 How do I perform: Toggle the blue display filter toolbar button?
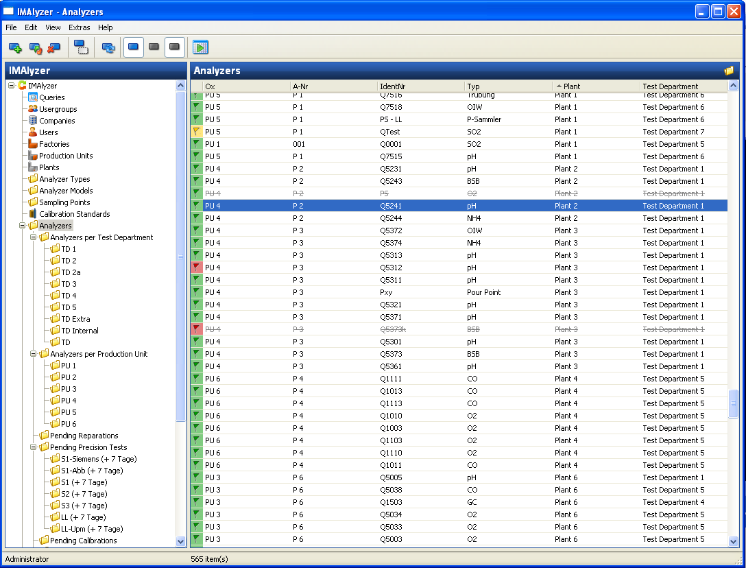134,47
